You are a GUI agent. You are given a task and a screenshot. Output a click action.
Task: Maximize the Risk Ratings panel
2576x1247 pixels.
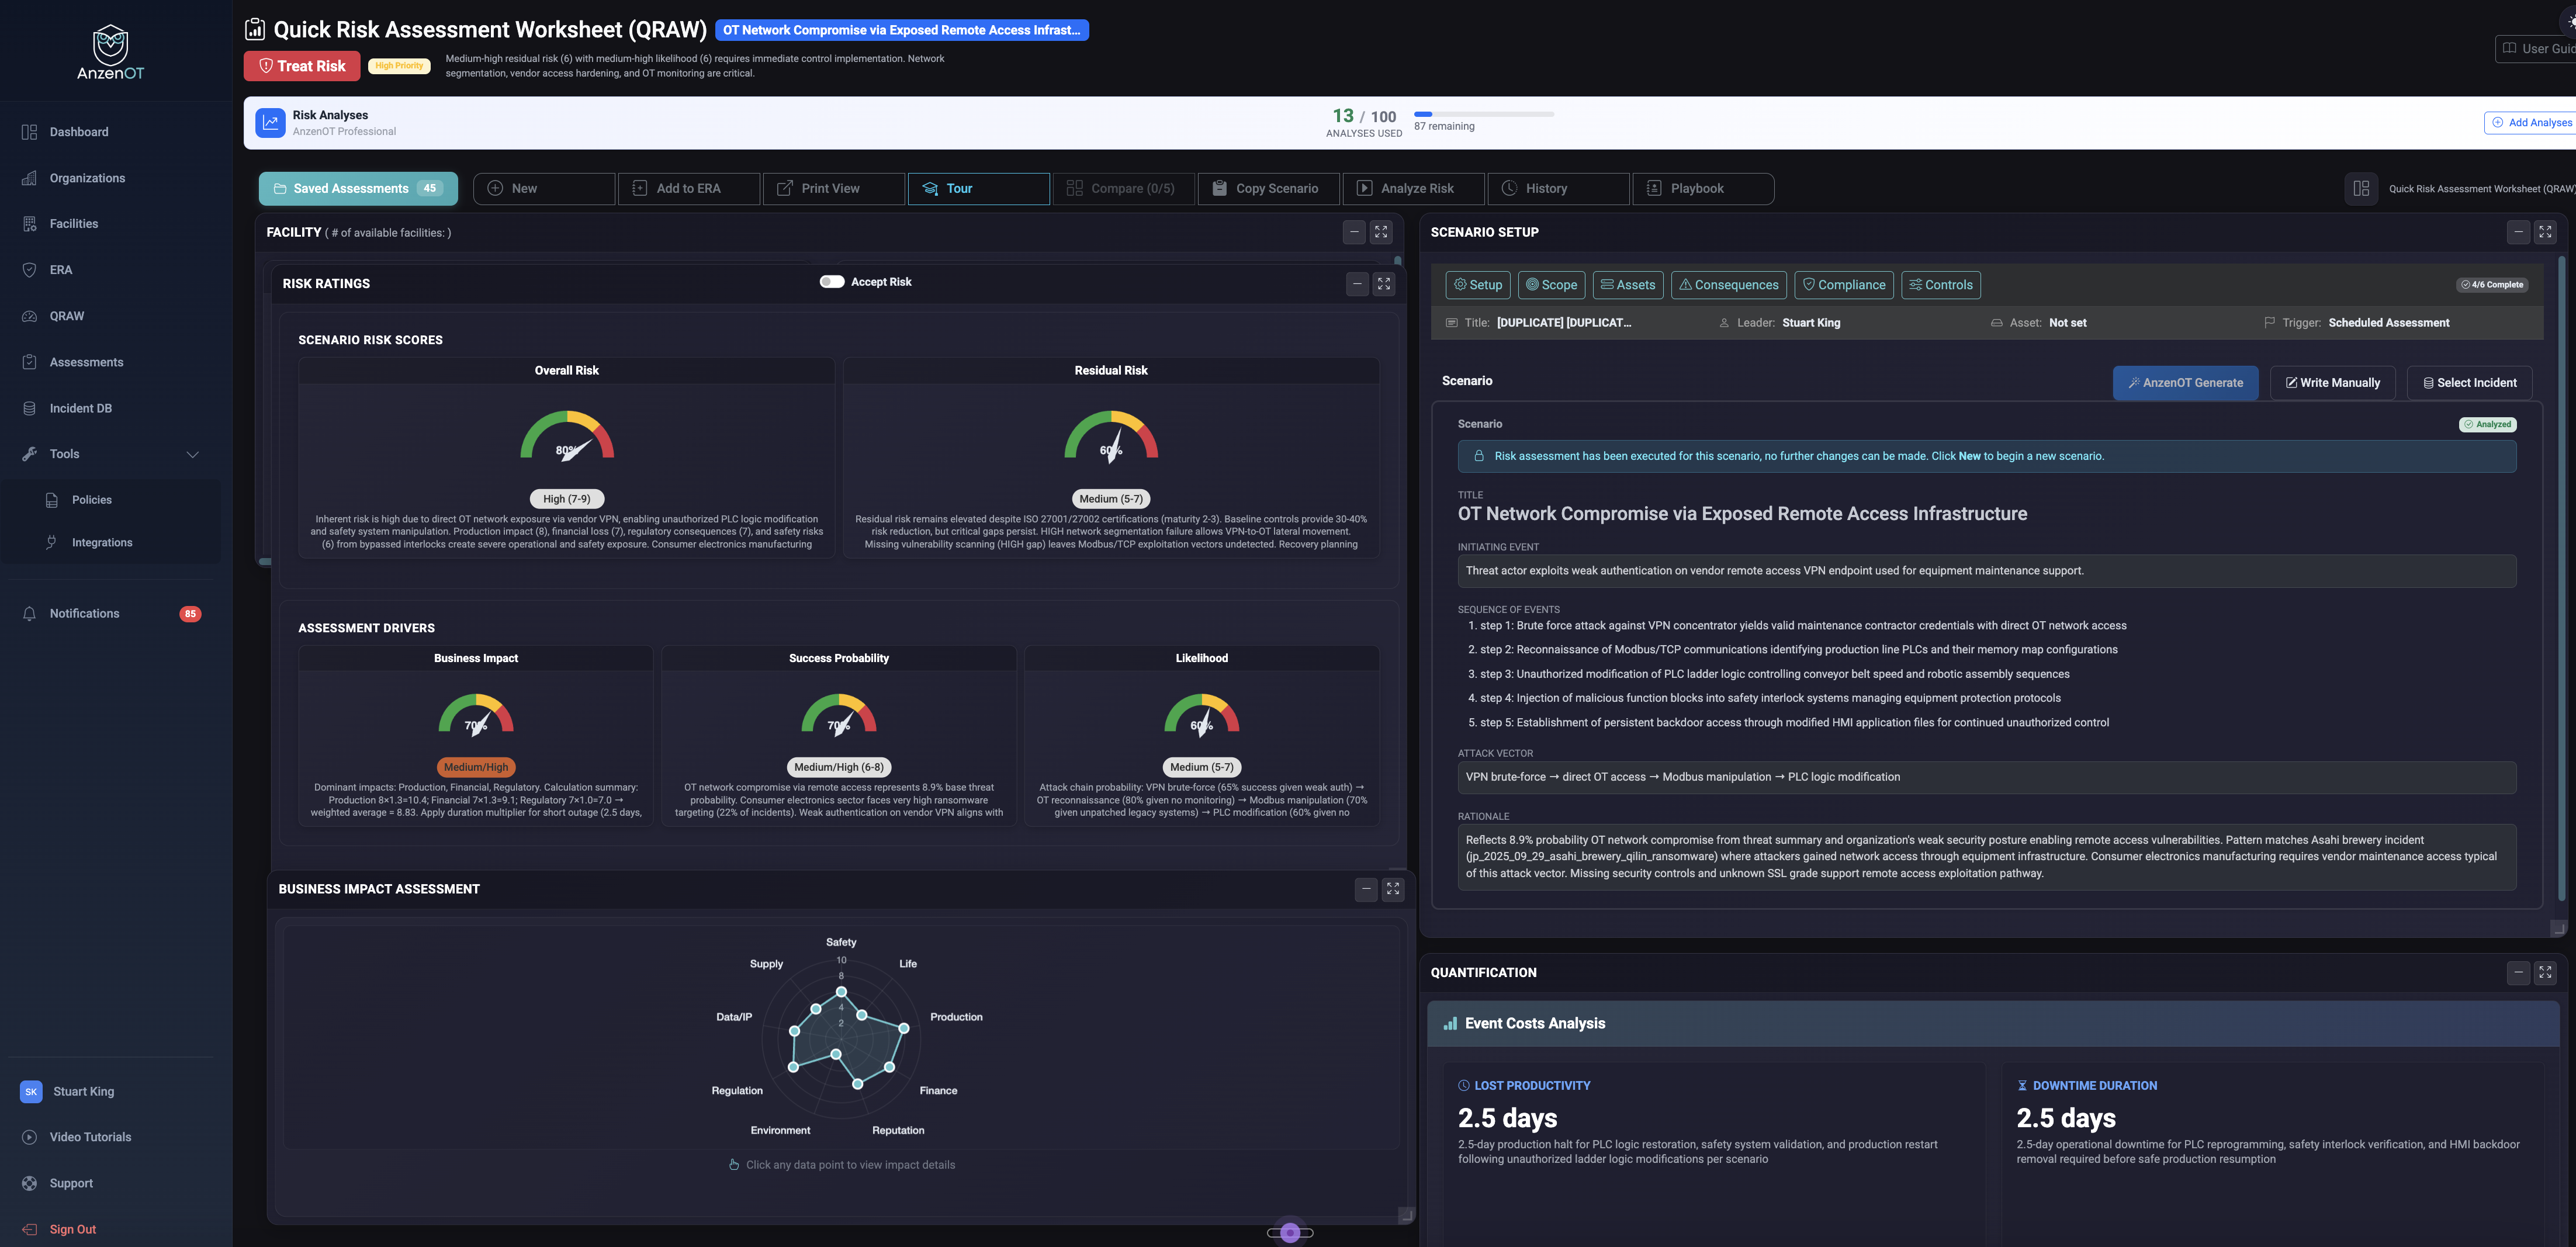(1383, 284)
